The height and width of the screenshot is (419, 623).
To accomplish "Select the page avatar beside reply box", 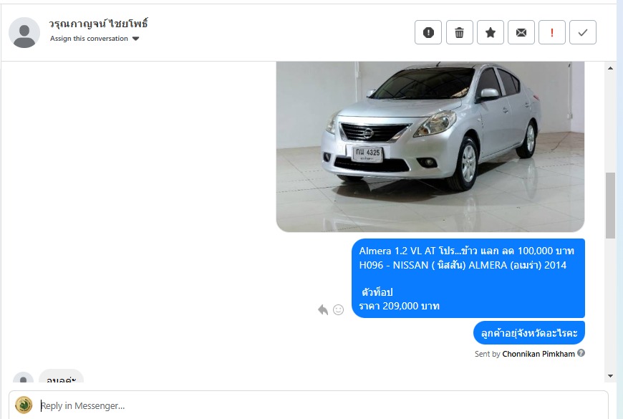I will point(24,405).
